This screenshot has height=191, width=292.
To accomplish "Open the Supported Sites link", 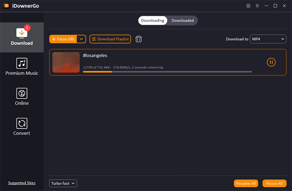I will [x=22, y=183].
